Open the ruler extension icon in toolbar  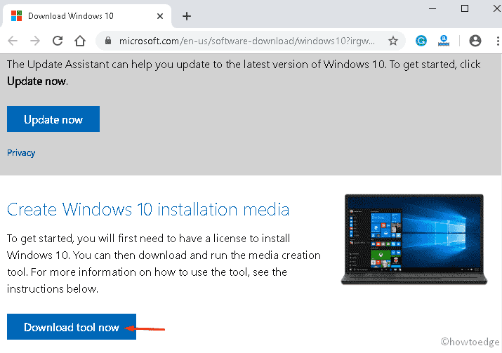point(444,41)
